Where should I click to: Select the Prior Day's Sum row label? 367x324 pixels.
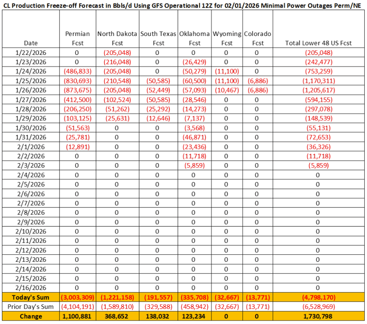pyautogui.click(x=31, y=307)
